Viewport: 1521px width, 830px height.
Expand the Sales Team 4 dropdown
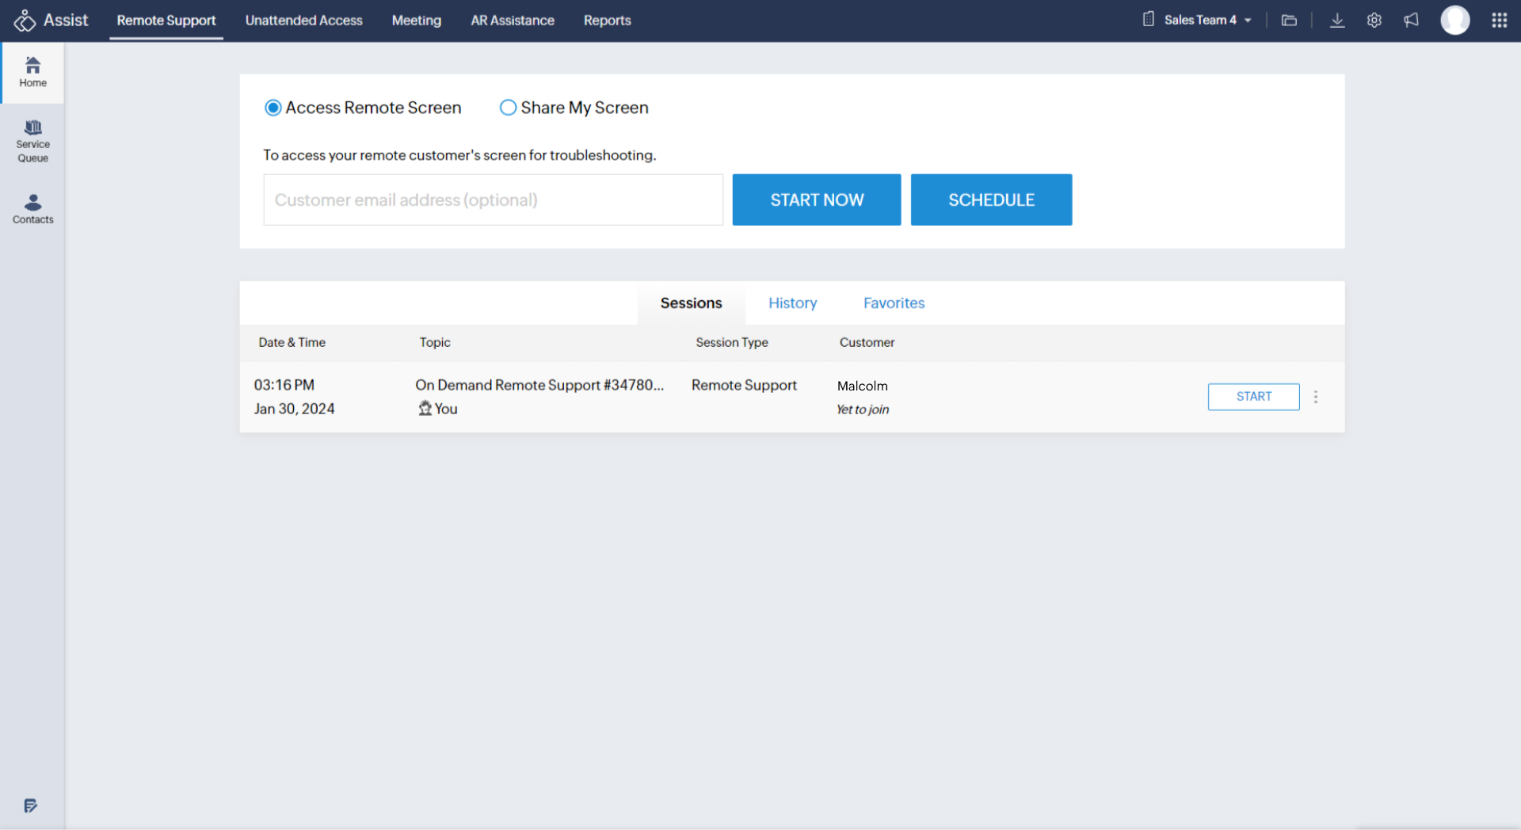tap(1208, 21)
